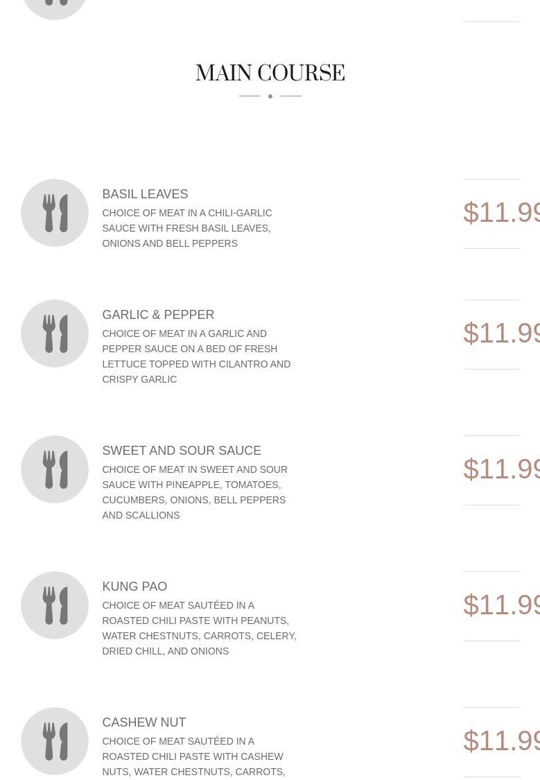Image resolution: width=540 pixels, height=780 pixels.
Task: Click the Basil Leaves chili-garlic description text
Action: tap(187, 228)
